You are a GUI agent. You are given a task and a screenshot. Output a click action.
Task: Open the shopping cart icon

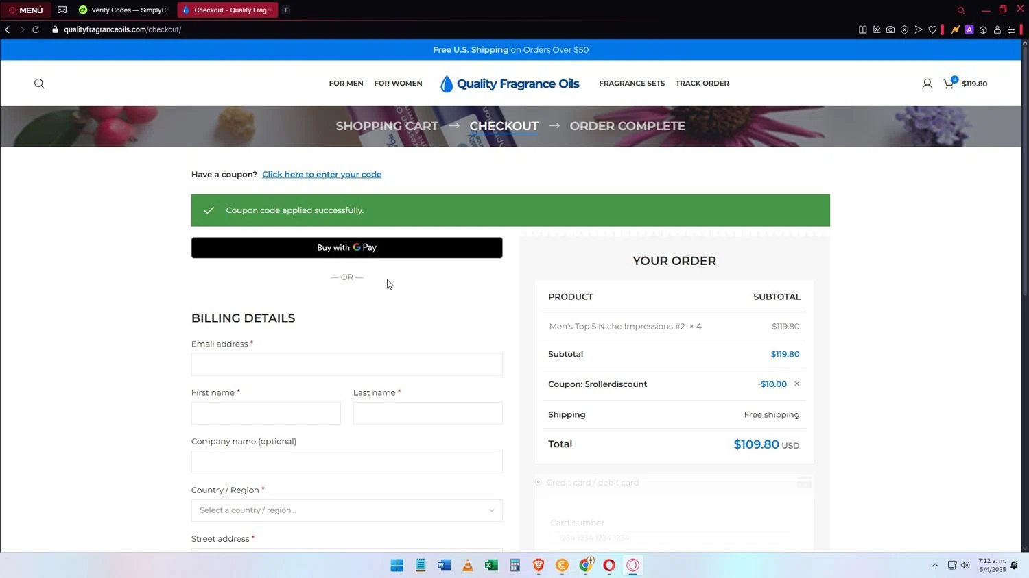tap(949, 84)
